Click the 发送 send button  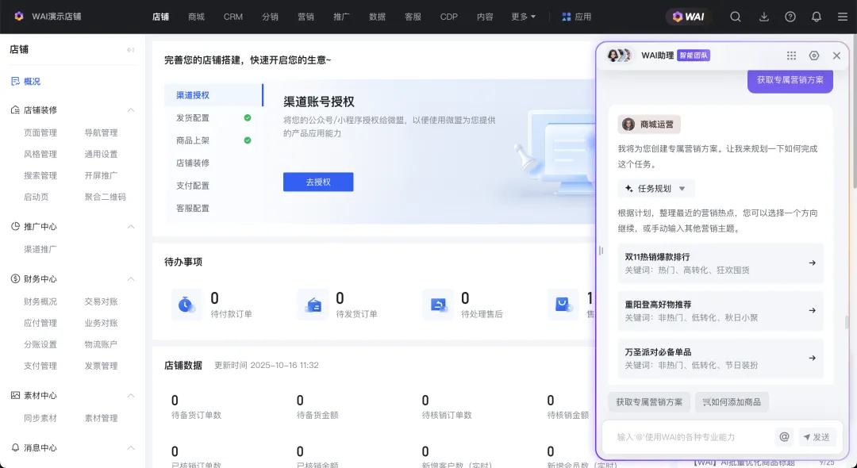tap(817, 436)
